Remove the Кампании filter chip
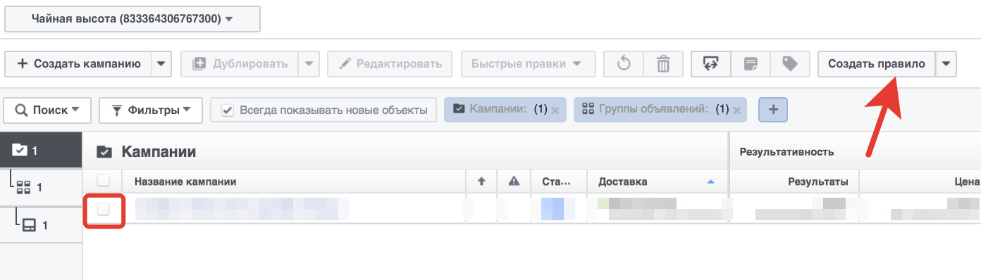 pyautogui.click(x=555, y=110)
